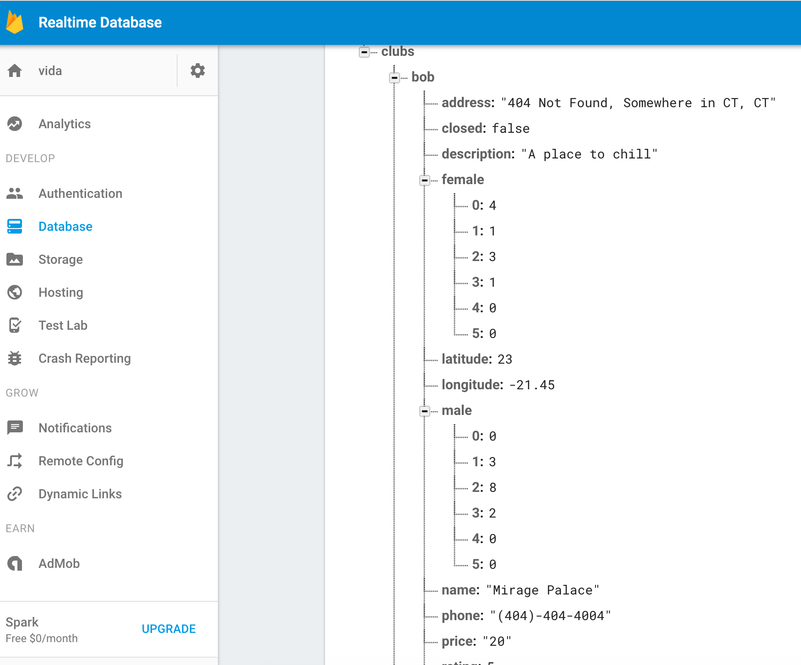The width and height of the screenshot is (801, 665).
Task: Open Hosting section
Action: coord(61,292)
